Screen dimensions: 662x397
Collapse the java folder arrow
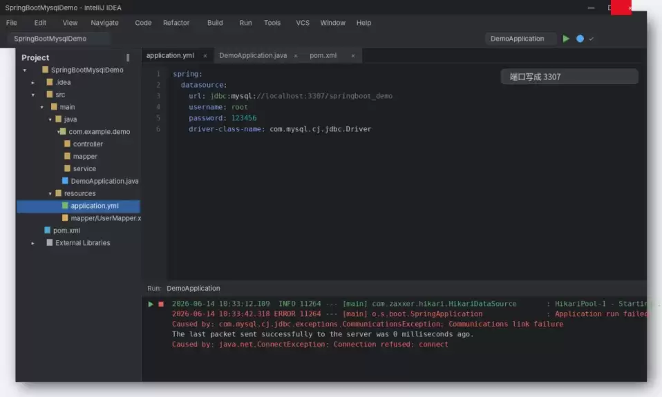point(50,119)
